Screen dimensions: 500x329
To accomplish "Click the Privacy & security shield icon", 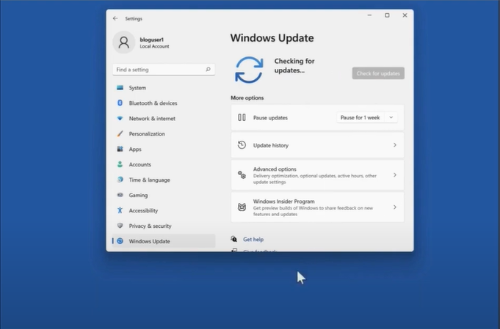I will [x=120, y=226].
